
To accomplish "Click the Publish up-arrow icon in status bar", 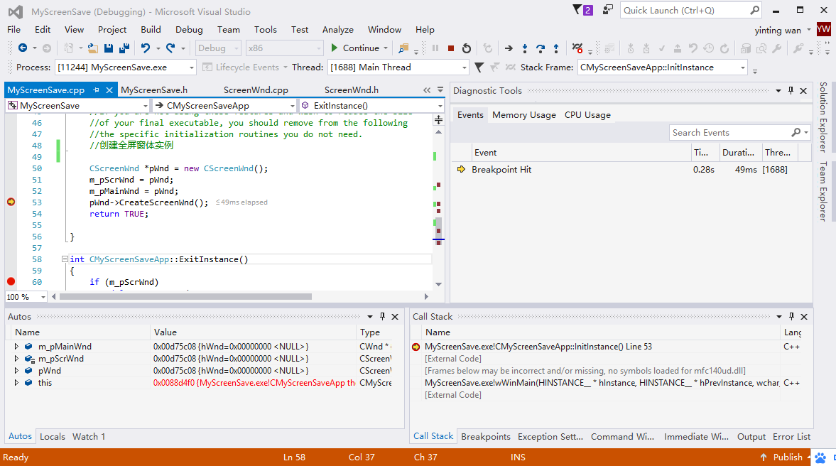I will [764, 457].
